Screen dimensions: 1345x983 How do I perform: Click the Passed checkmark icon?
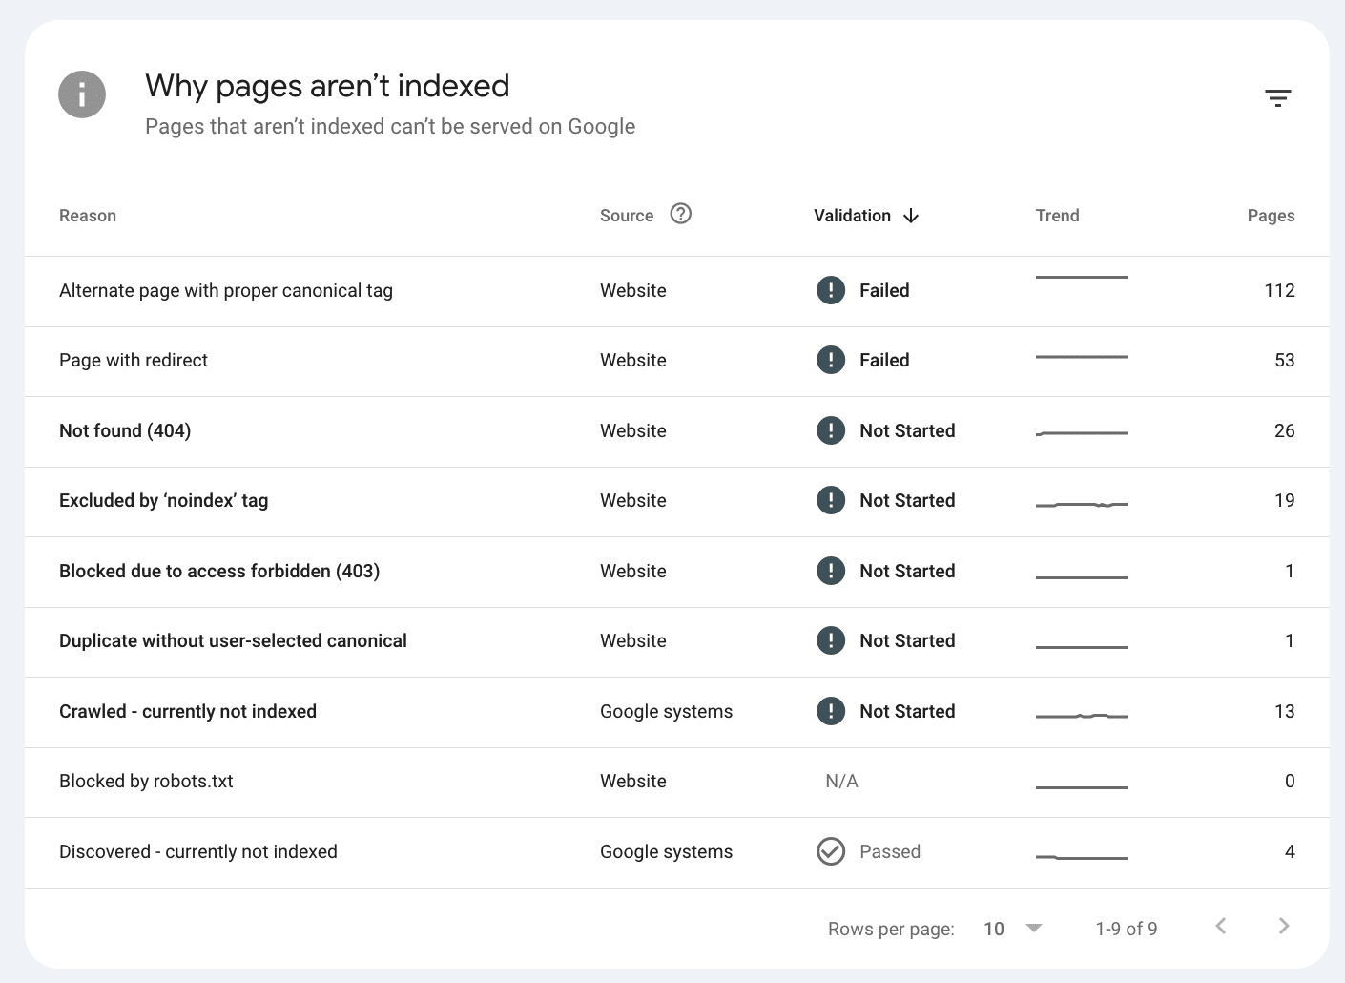click(x=831, y=851)
